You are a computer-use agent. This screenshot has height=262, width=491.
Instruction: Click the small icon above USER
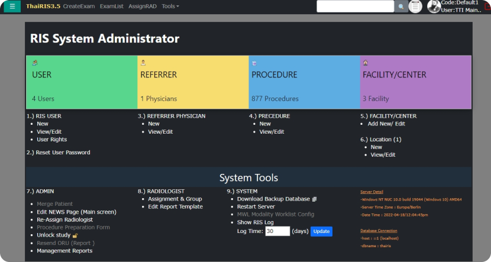coord(35,63)
